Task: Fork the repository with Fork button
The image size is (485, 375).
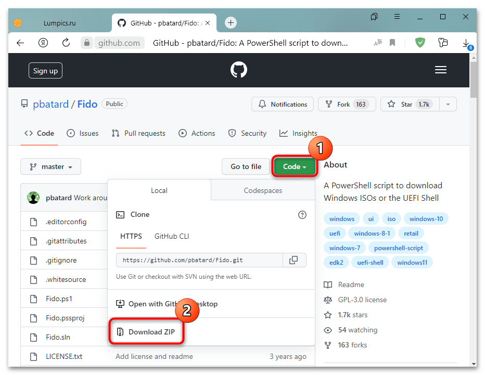Action: [x=347, y=104]
